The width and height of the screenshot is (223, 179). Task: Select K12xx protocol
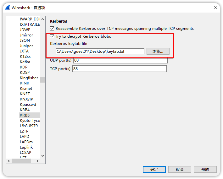point(25,57)
